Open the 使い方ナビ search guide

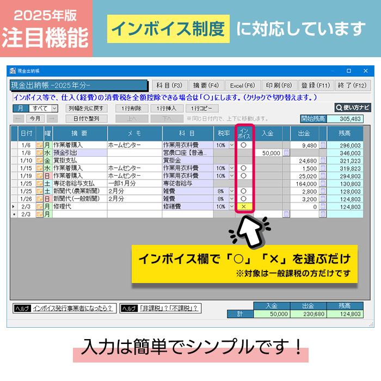pyautogui.click(x=353, y=108)
